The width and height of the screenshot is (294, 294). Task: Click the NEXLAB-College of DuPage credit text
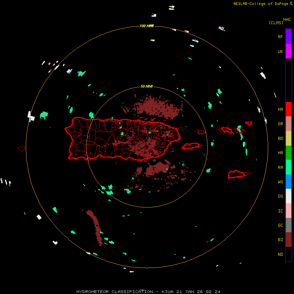point(261,4)
